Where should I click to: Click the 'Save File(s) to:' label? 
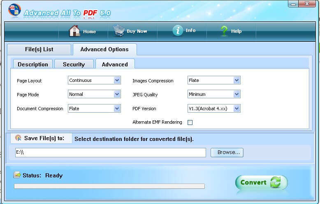coord(44,138)
